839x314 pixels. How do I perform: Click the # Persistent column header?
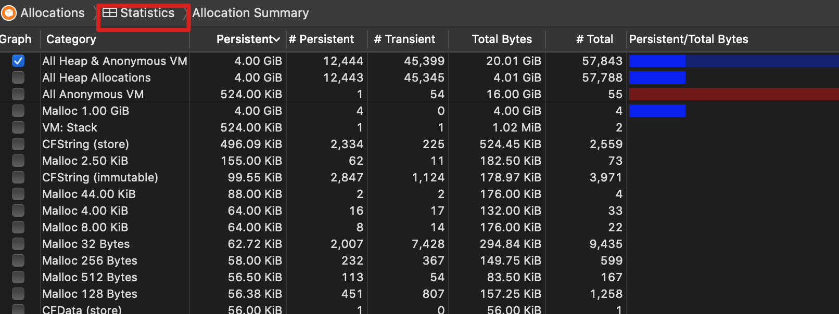click(x=321, y=39)
